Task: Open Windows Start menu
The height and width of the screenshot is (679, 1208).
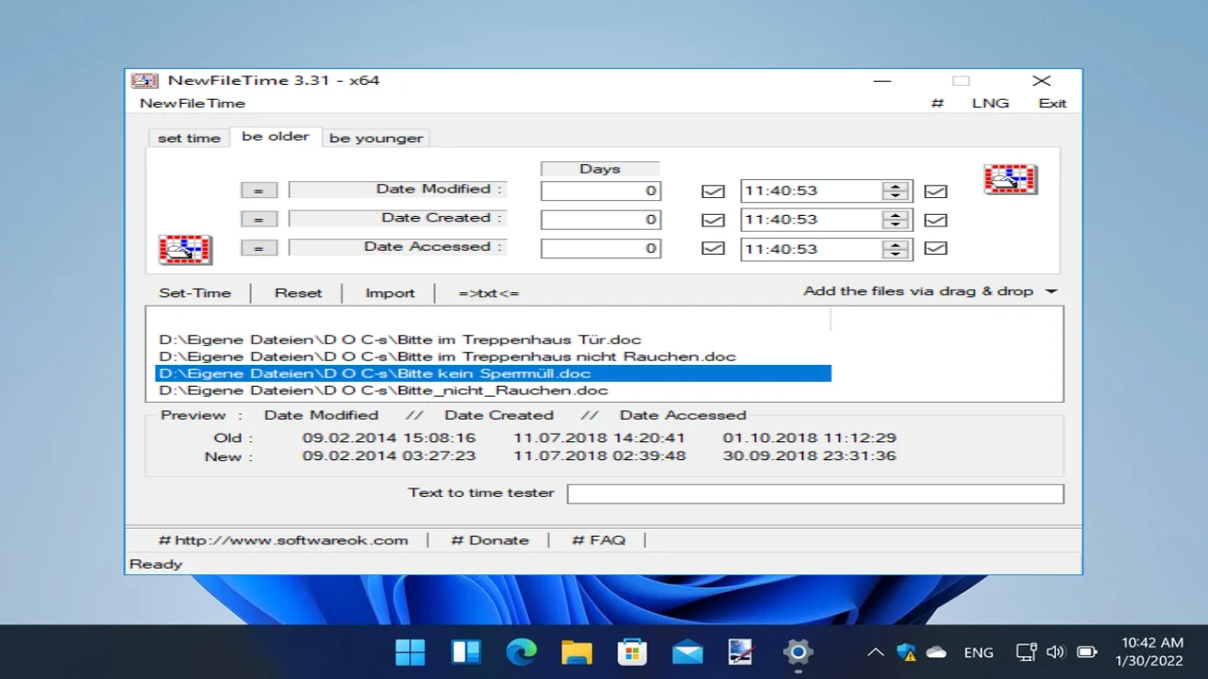Action: (410, 652)
